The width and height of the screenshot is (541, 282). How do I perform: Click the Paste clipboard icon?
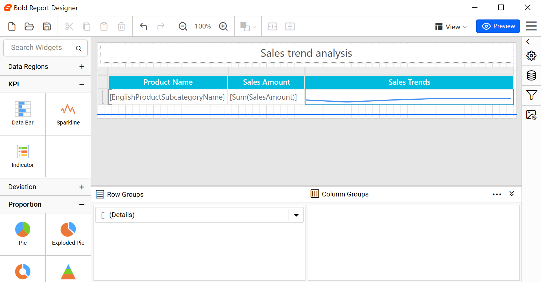104,26
